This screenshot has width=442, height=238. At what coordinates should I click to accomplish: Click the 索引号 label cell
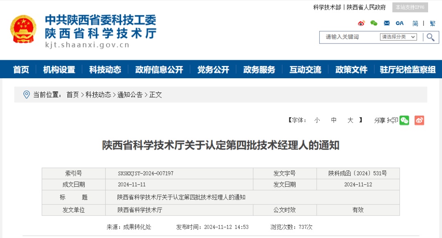74,173
